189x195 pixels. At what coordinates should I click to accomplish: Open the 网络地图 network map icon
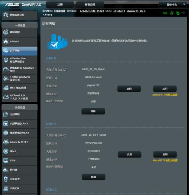coord(6,32)
